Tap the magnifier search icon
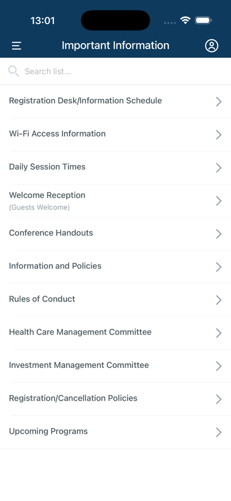The width and height of the screenshot is (231, 501). tap(13, 71)
